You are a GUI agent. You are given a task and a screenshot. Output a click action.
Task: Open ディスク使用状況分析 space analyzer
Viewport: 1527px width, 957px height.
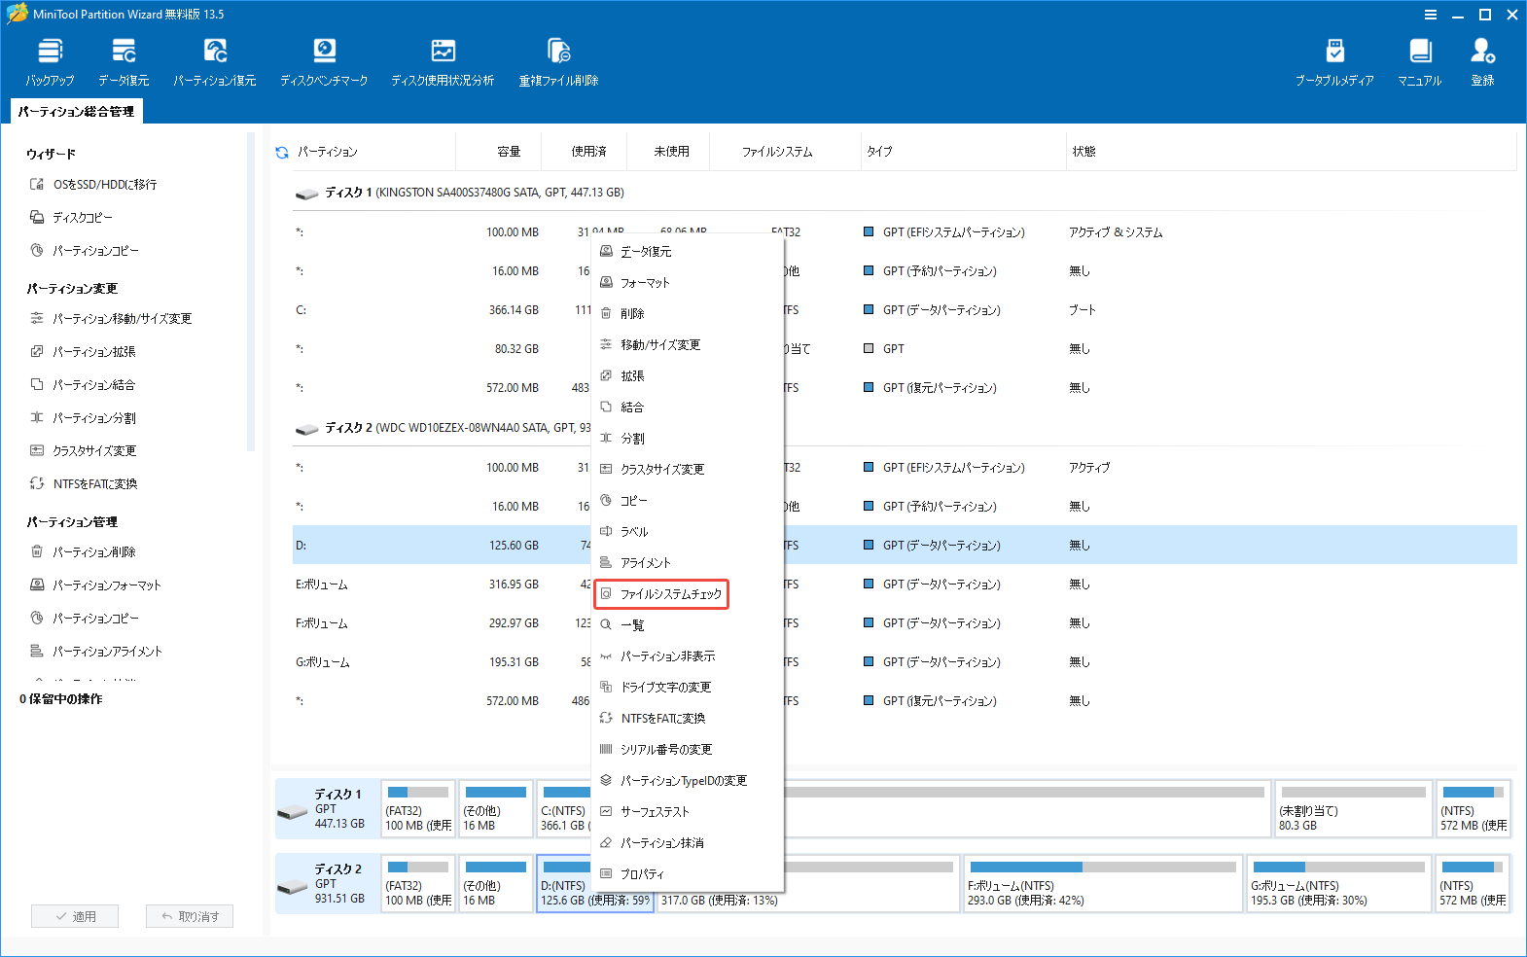[x=443, y=62]
